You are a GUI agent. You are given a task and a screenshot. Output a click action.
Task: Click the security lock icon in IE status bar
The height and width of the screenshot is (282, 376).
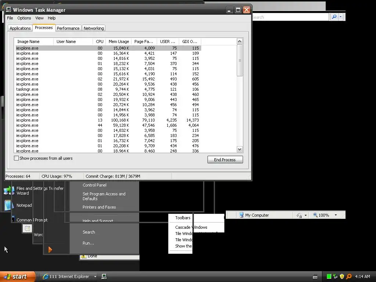point(299,215)
